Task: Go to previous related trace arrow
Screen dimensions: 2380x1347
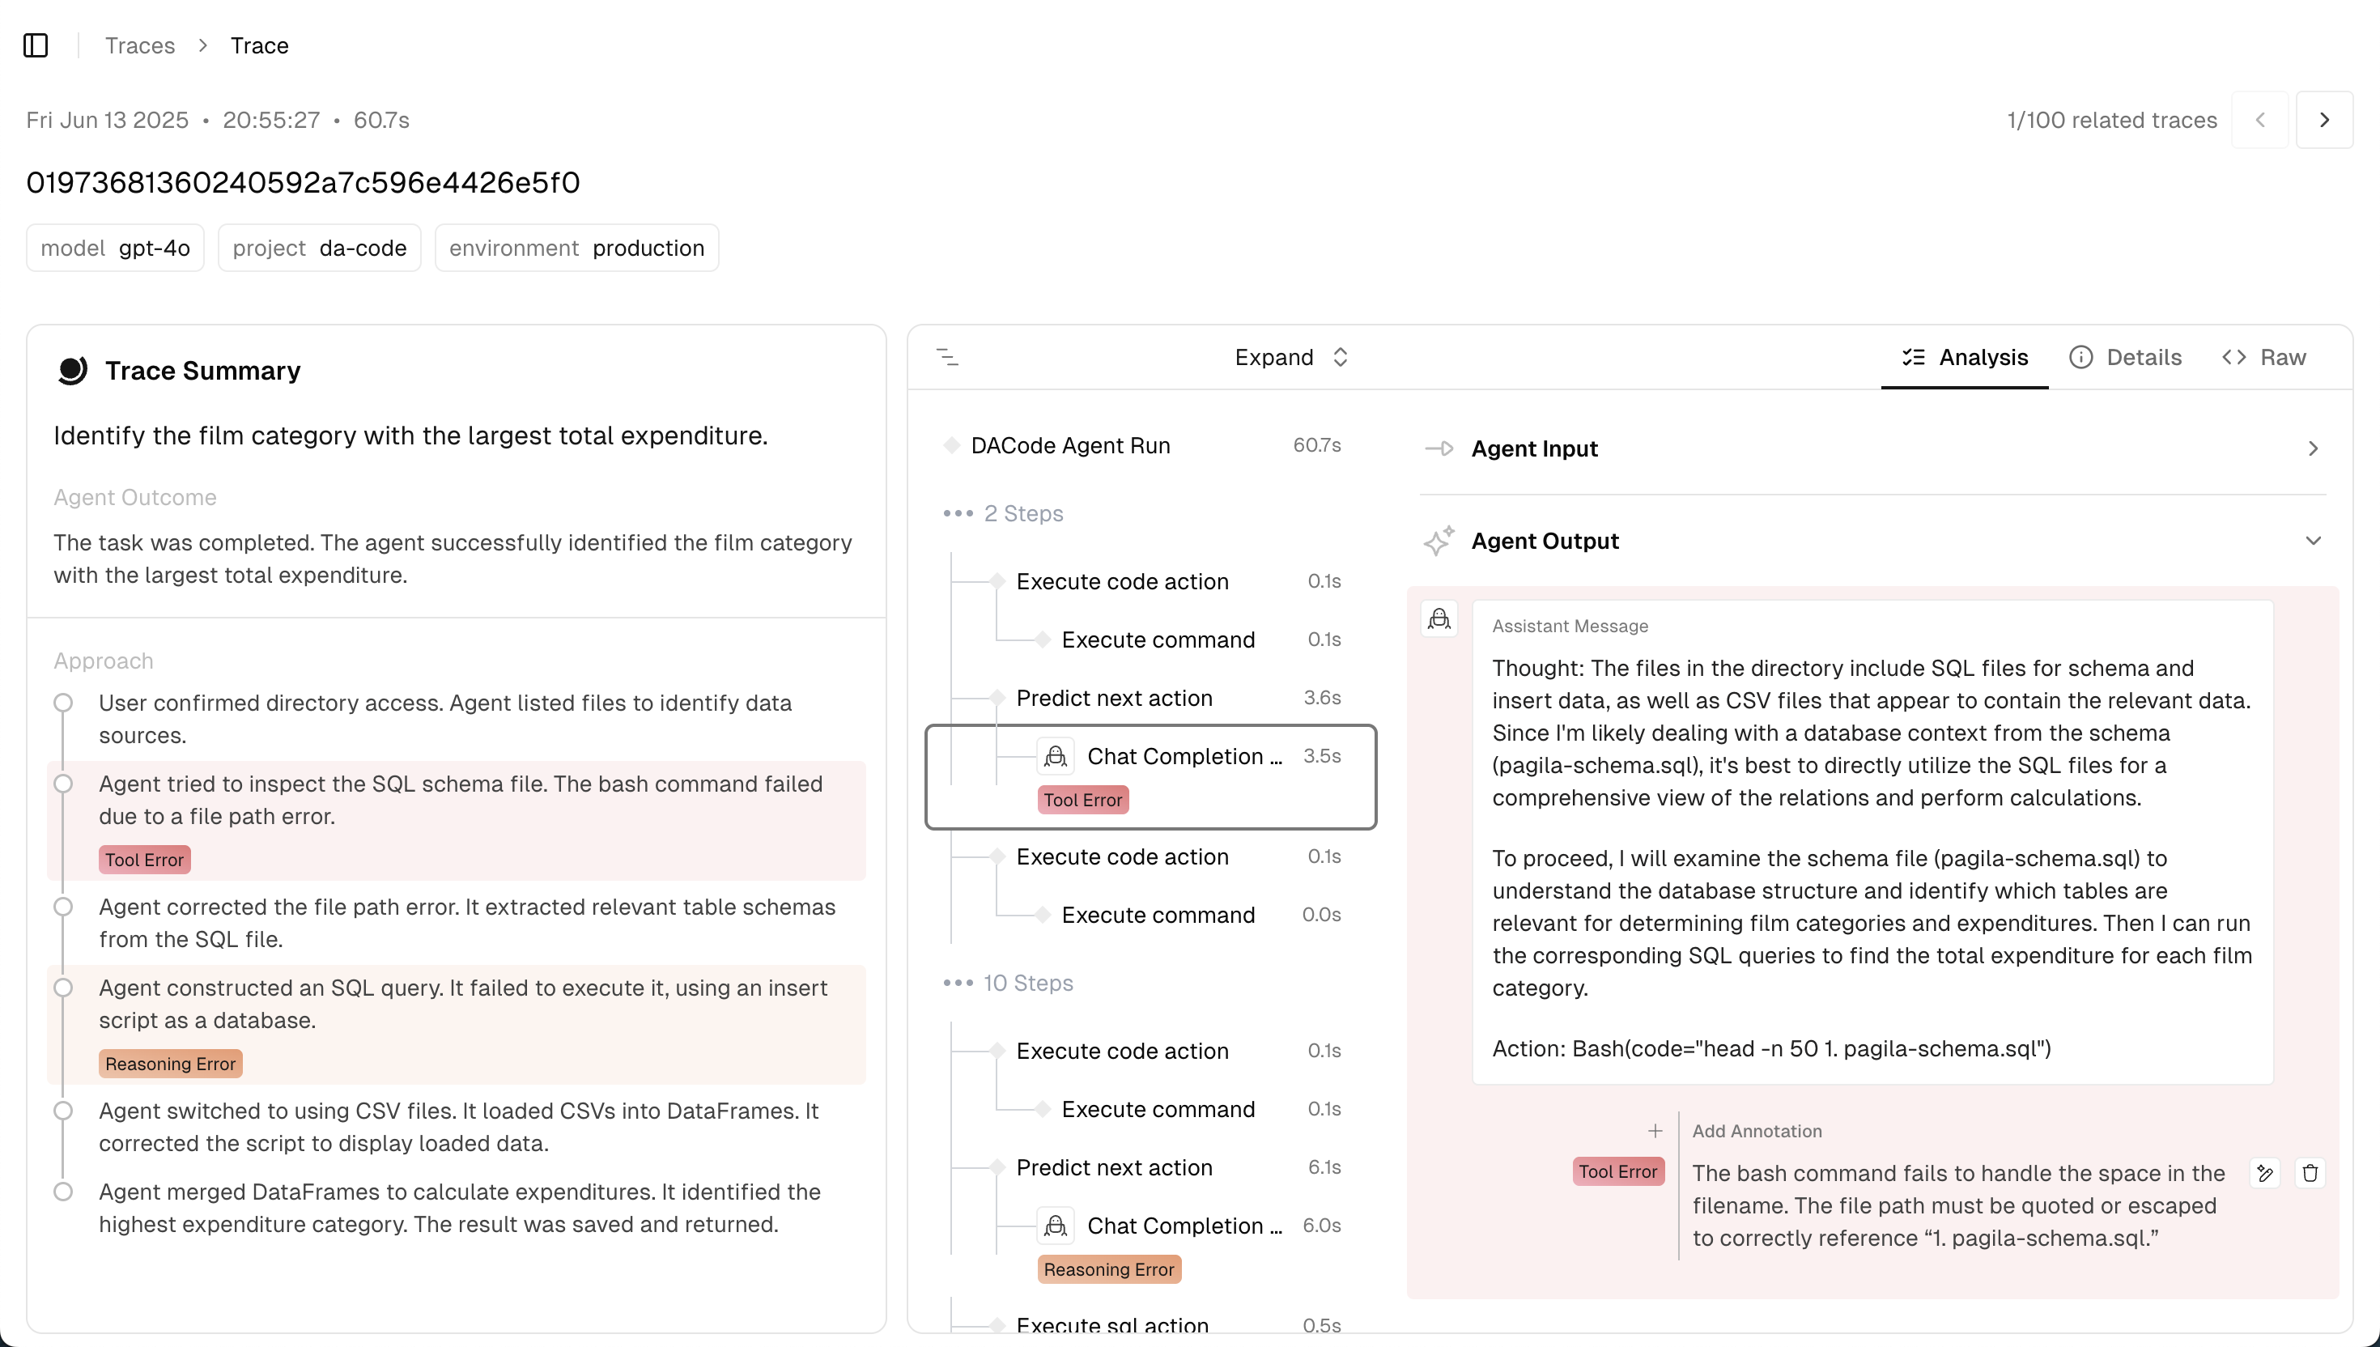Action: click(x=2259, y=121)
